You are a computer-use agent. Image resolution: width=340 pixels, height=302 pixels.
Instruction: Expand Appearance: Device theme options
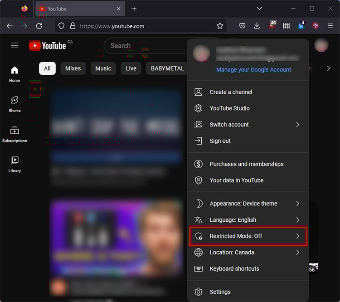248,204
